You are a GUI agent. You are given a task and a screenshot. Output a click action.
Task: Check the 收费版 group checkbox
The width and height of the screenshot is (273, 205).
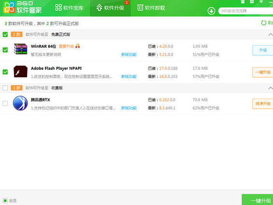(5, 88)
